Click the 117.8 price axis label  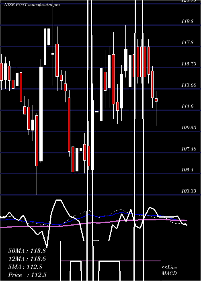coord(187,43)
